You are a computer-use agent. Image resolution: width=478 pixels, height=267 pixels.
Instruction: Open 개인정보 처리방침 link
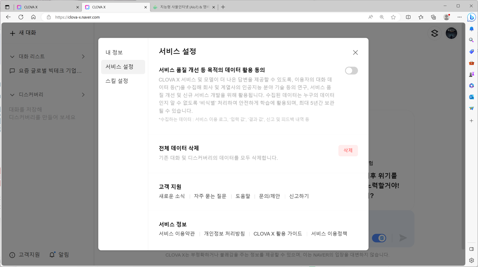click(x=224, y=234)
